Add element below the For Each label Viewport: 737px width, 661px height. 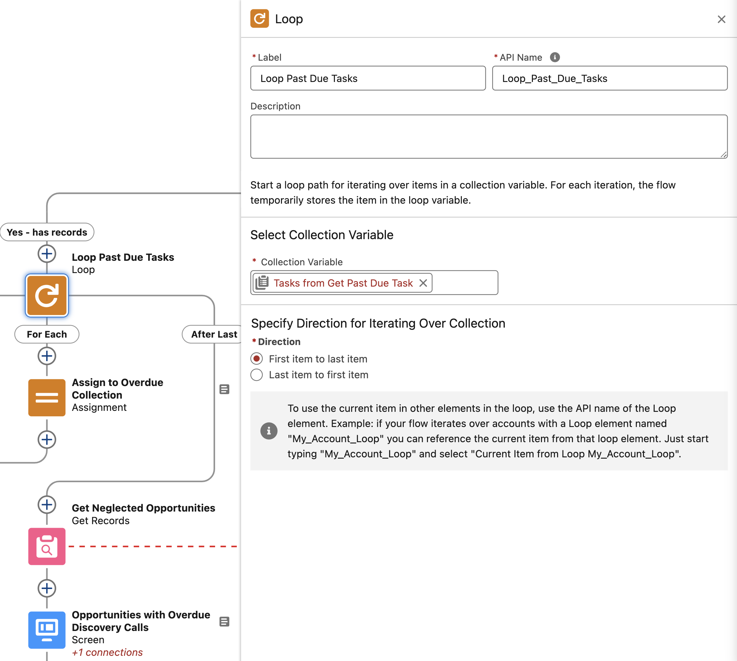click(x=47, y=356)
